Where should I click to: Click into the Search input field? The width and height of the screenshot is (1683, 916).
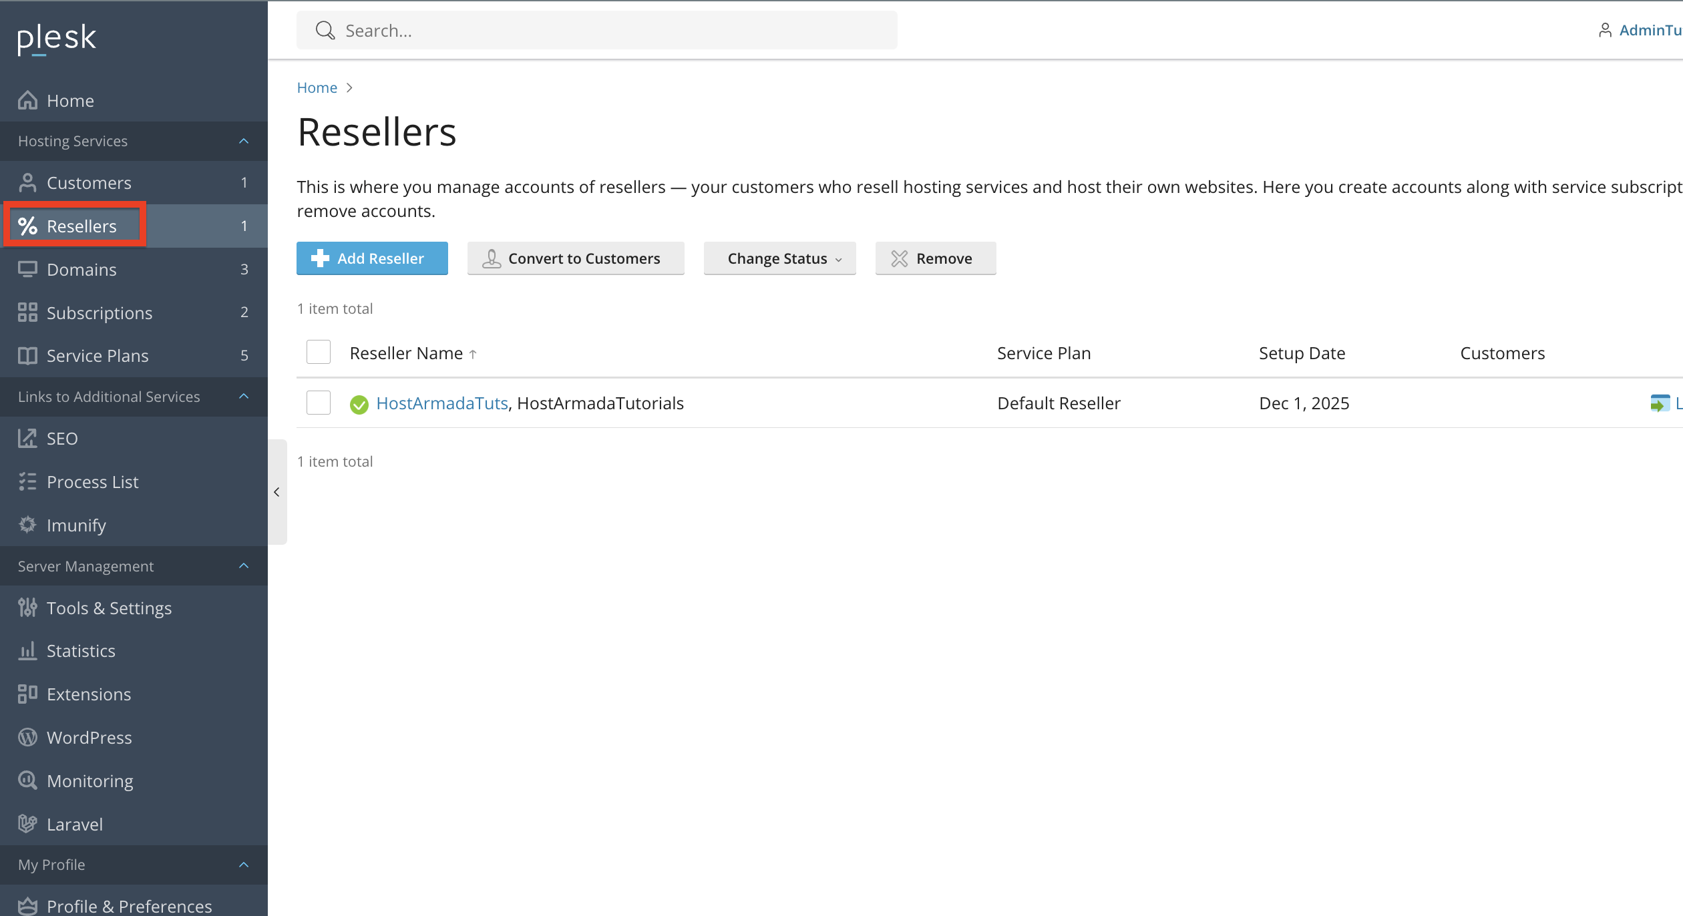click(x=597, y=30)
